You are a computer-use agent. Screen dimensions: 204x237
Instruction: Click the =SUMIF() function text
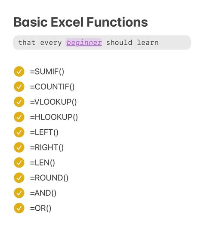[47, 72]
